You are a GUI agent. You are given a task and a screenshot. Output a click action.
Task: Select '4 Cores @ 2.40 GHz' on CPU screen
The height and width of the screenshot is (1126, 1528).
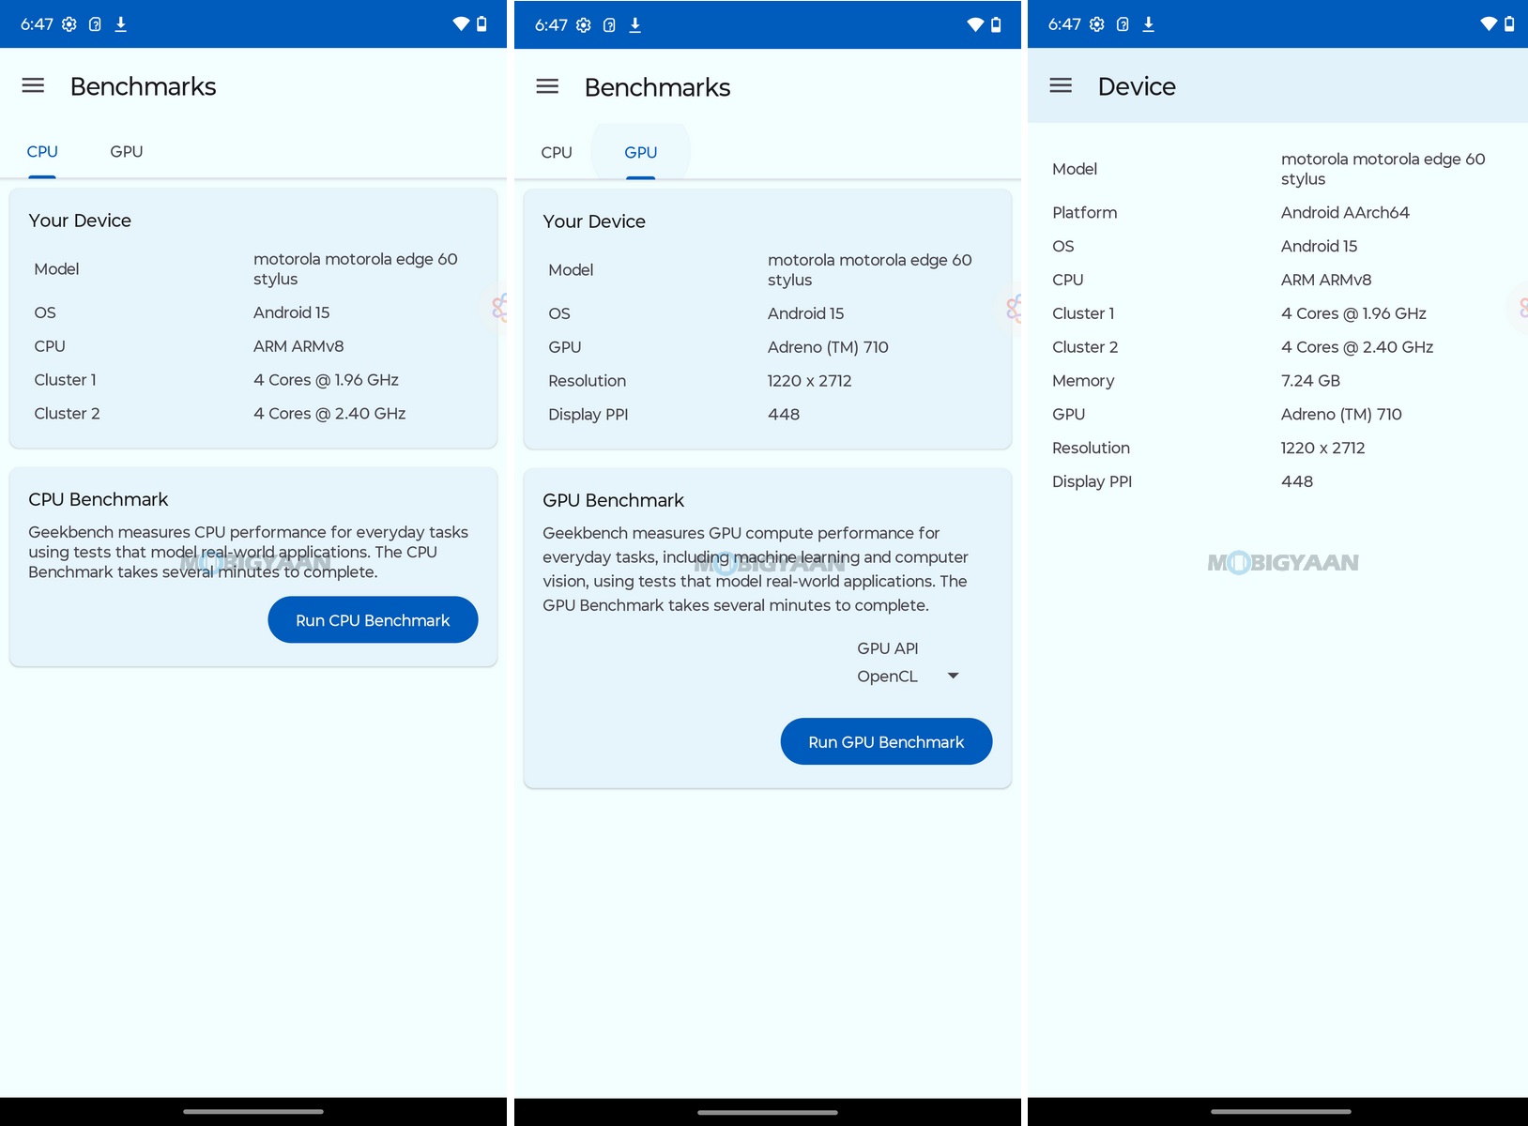pyautogui.click(x=329, y=414)
